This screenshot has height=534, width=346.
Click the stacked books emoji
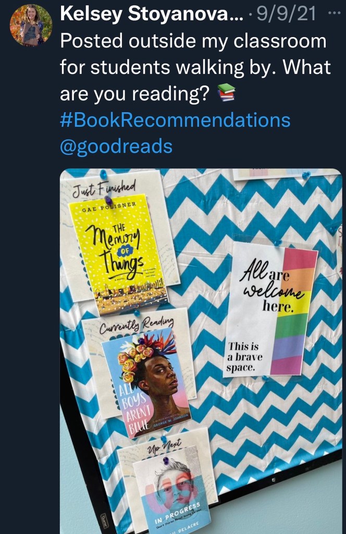[x=227, y=92]
